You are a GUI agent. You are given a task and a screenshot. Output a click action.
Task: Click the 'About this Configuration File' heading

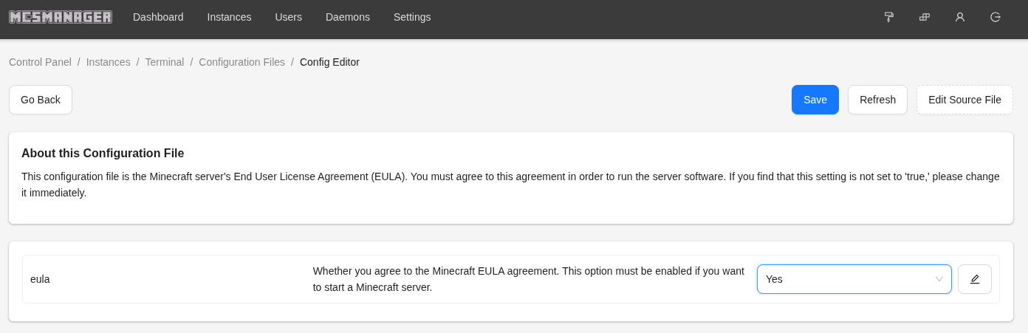click(103, 154)
